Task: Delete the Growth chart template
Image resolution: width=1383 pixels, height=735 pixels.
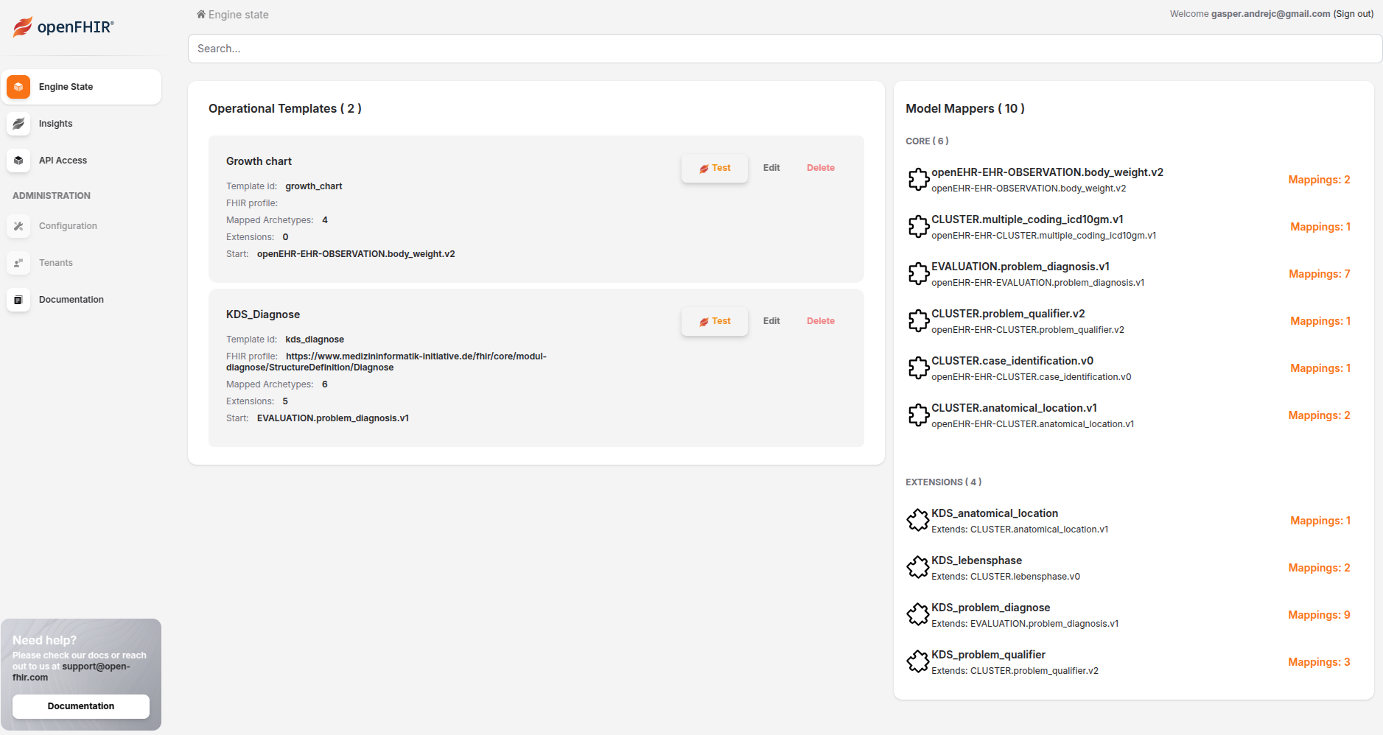Action: click(820, 168)
